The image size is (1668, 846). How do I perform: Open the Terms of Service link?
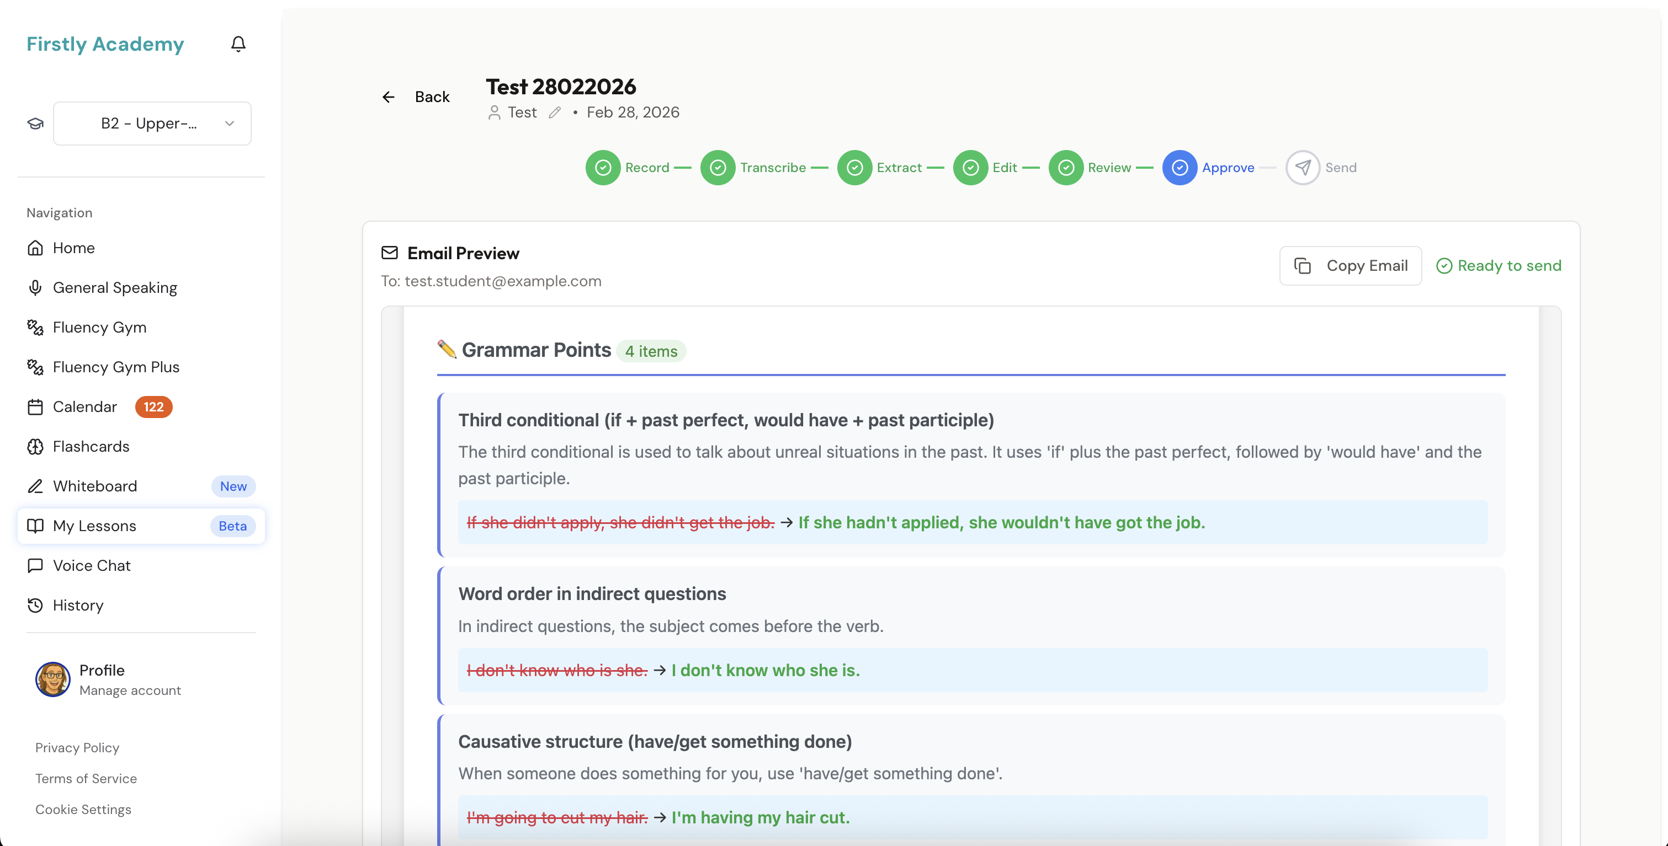pos(86,778)
